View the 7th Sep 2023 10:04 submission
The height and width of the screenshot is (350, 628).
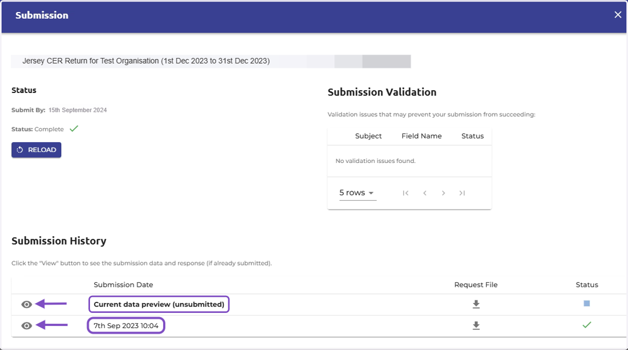tap(27, 326)
